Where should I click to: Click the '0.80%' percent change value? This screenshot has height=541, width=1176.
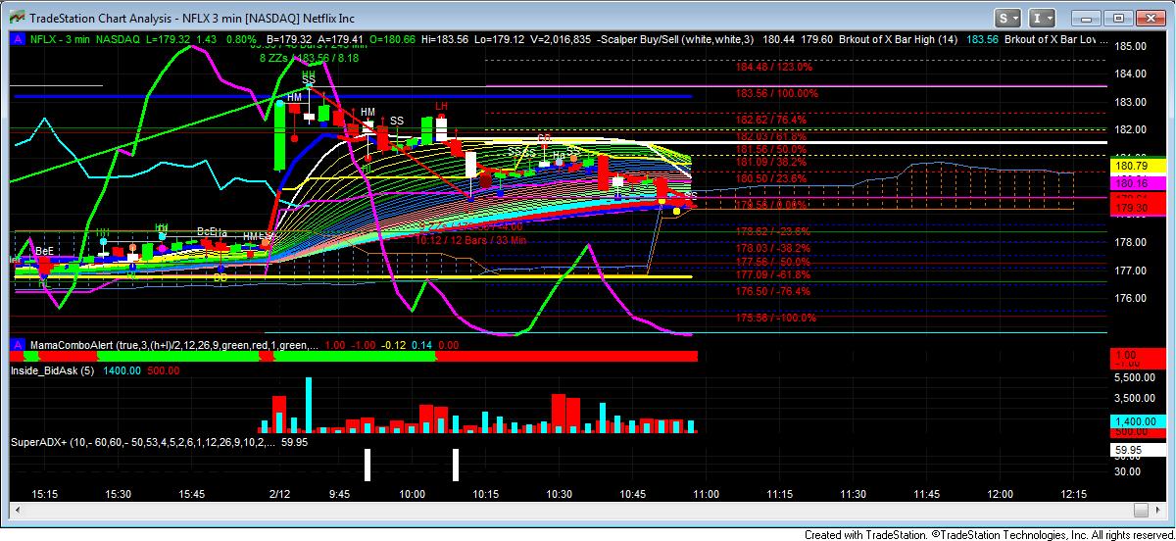(x=240, y=40)
